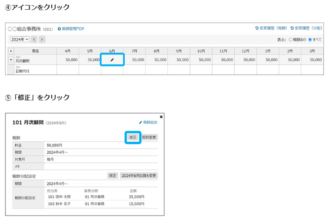Go to previous year with left arrow
This screenshot has width=329, height=221.
click(x=34, y=40)
